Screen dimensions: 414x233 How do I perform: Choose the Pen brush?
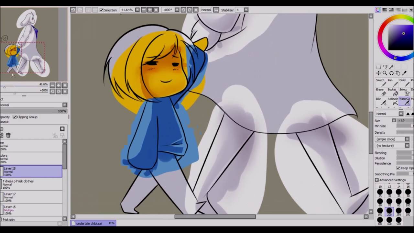click(x=393, y=83)
